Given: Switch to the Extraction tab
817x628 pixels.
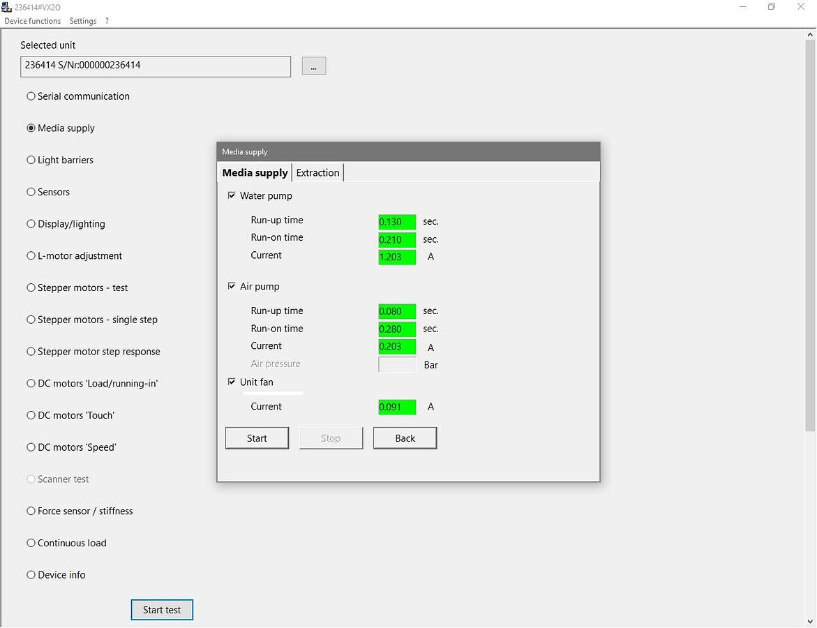Looking at the screenshot, I should tap(317, 173).
